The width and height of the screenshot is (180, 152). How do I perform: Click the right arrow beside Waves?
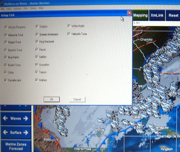(26, 118)
